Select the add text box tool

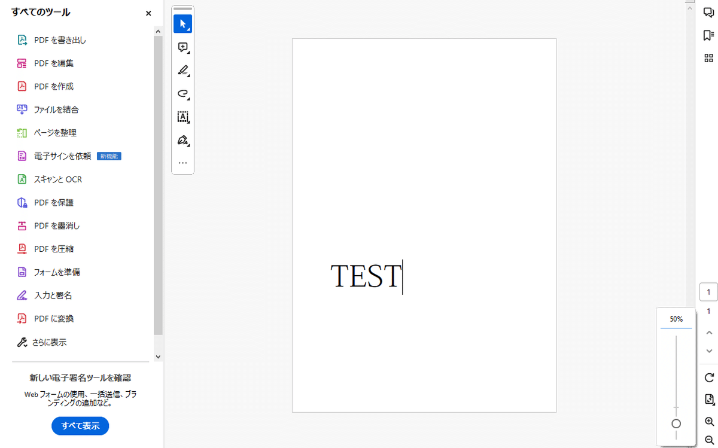182,117
